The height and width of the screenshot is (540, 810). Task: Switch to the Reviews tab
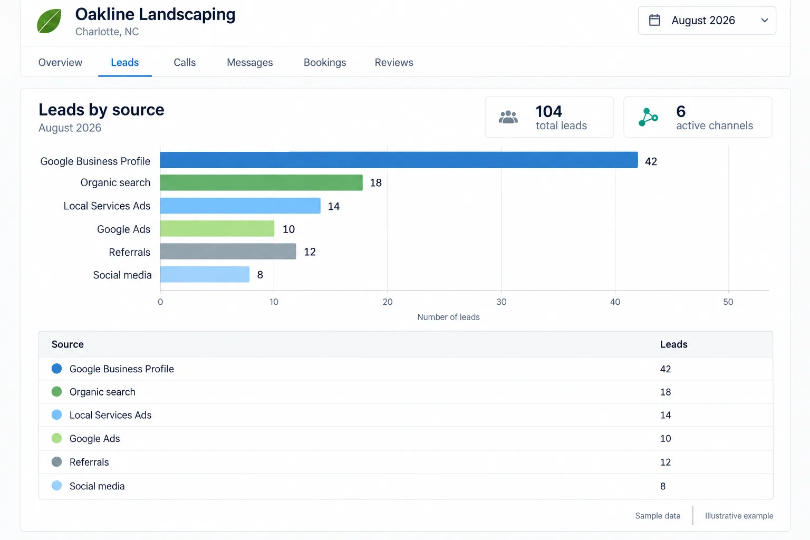point(394,62)
